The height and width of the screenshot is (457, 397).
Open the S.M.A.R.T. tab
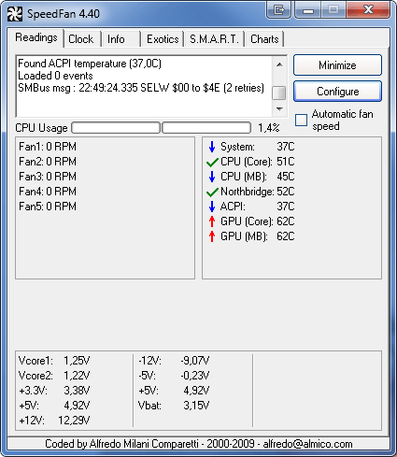click(x=214, y=39)
